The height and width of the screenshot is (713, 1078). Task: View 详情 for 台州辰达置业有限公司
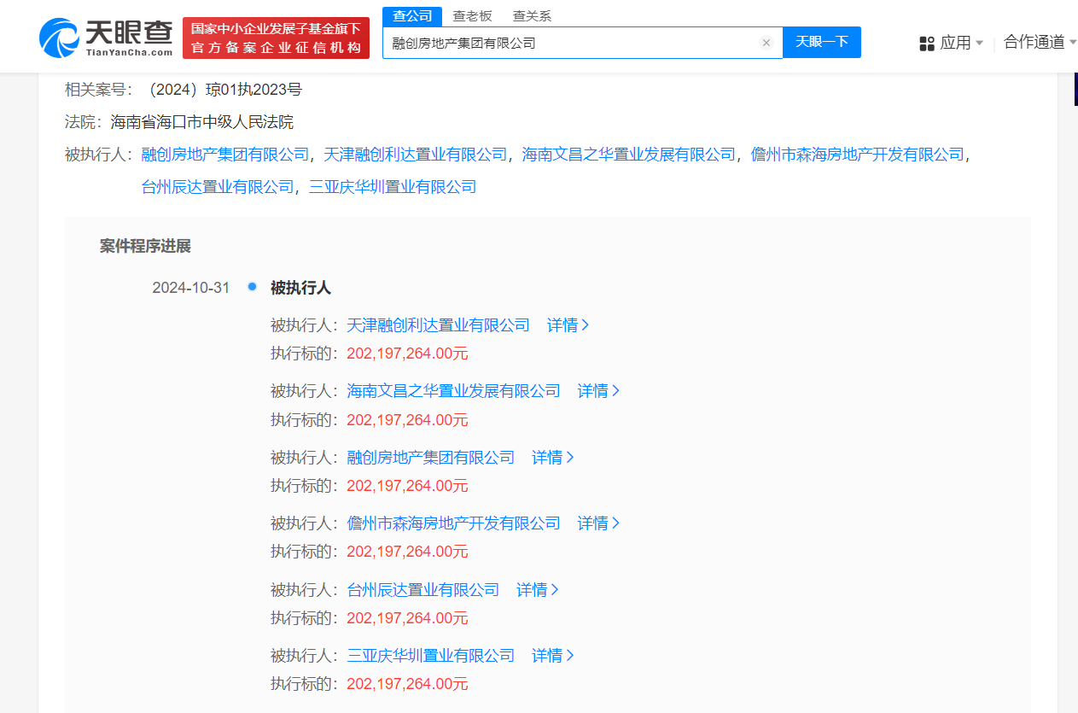point(538,590)
